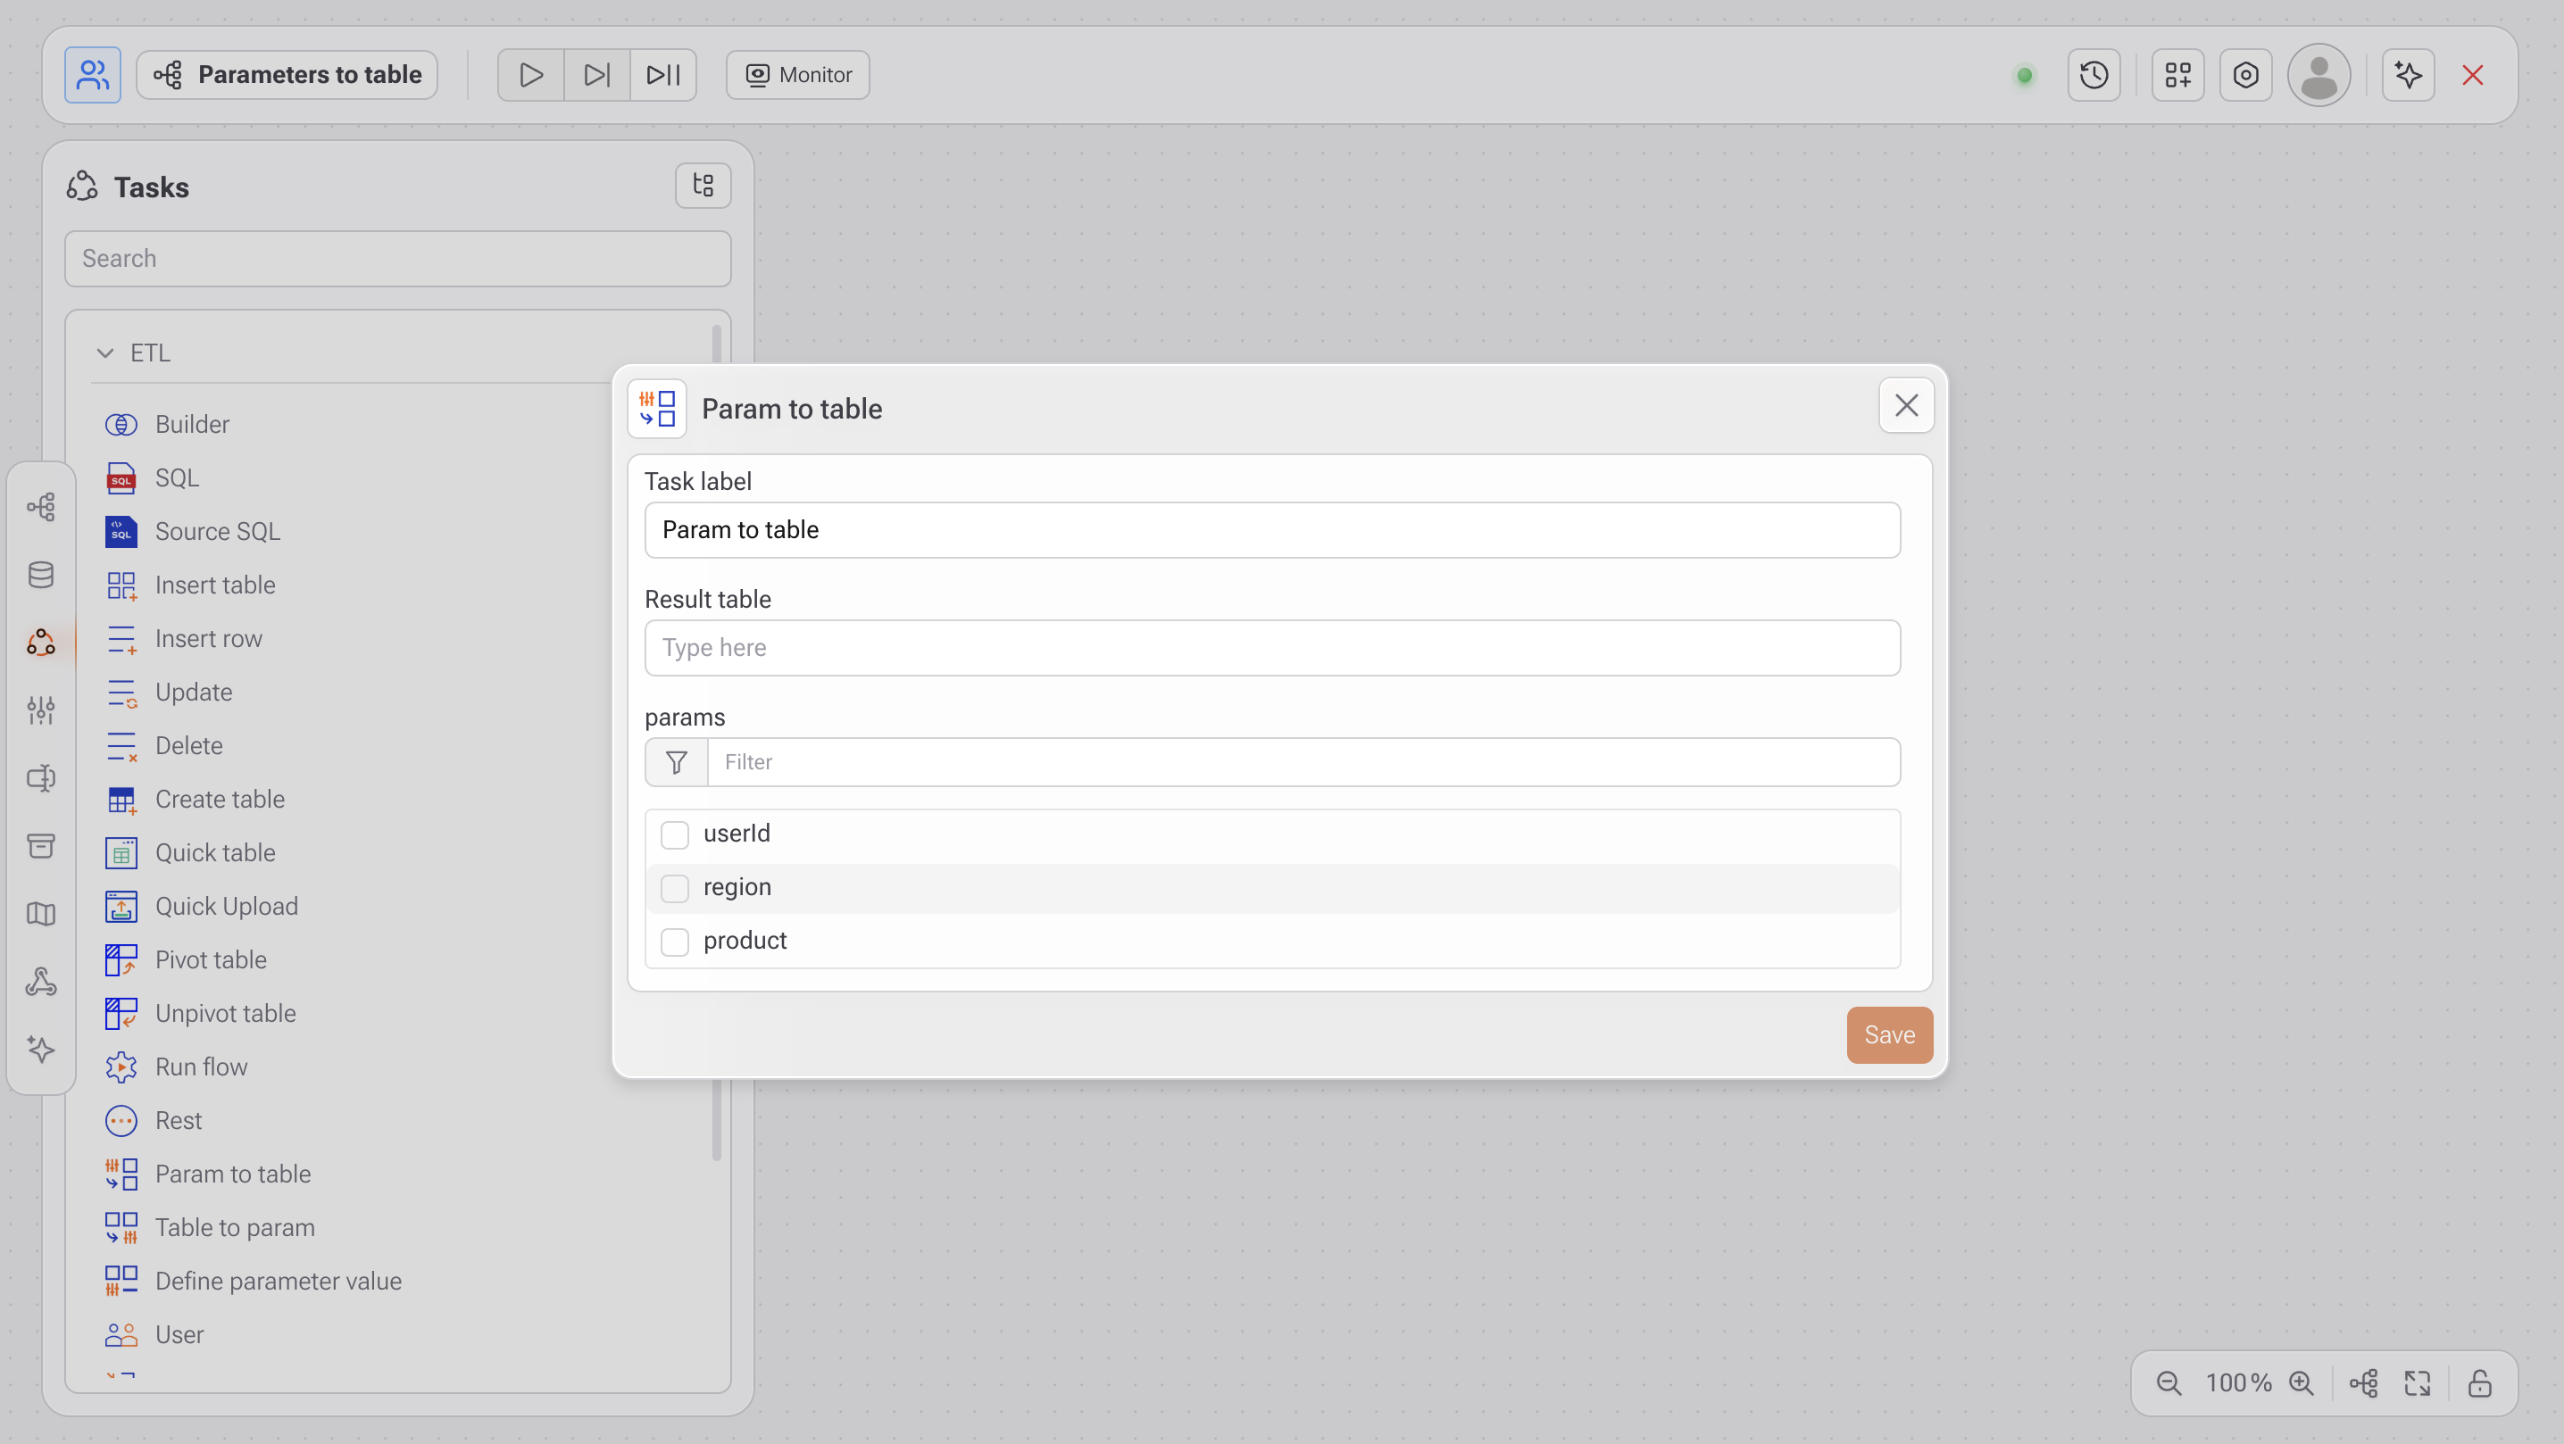Click the Result table input field
This screenshot has height=1444, width=2564.
[x=1271, y=648]
